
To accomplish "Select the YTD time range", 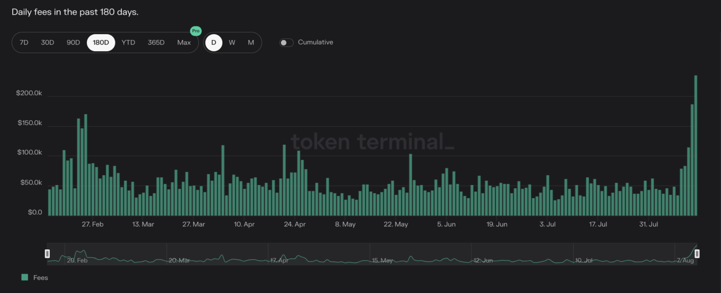I will point(128,43).
